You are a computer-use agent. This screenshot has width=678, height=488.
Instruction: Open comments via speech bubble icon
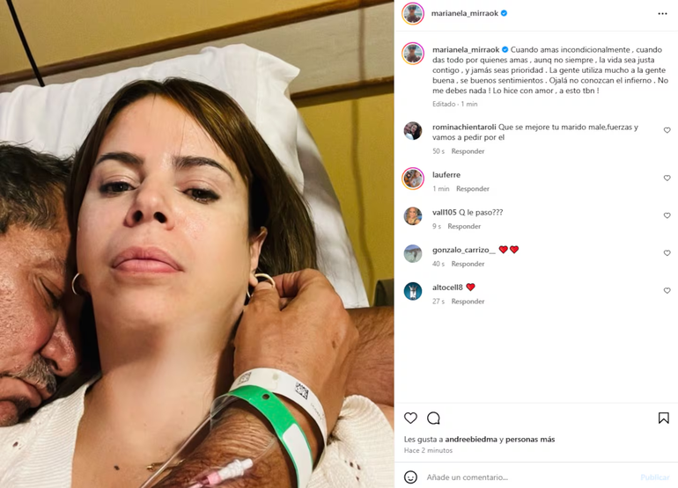(433, 418)
